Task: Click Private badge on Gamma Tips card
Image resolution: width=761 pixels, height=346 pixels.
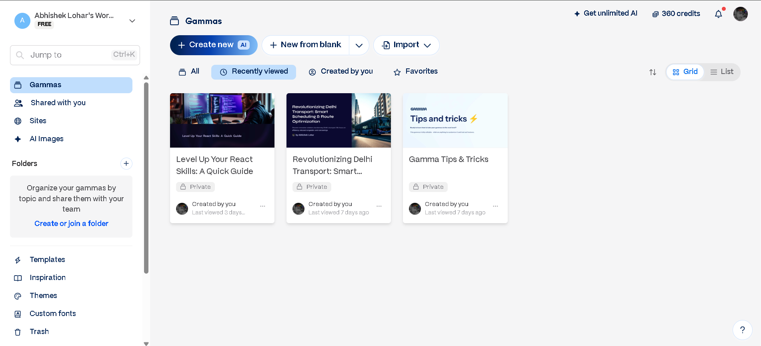Action: pyautogui.click(x=428, y=187)
